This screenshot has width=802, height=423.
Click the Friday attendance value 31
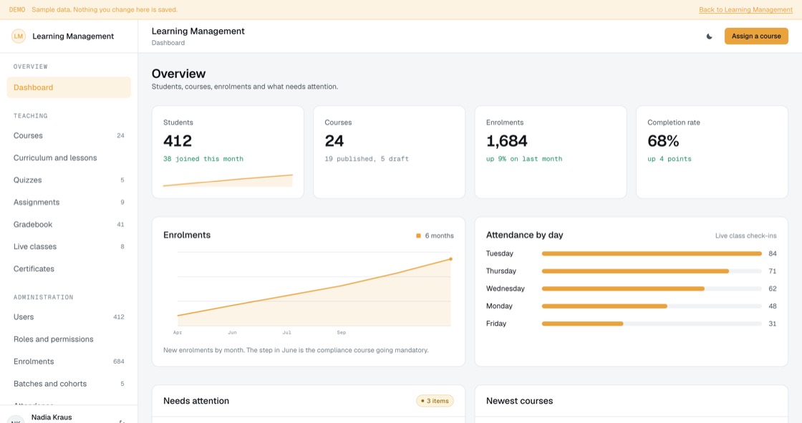coord(773,324)
